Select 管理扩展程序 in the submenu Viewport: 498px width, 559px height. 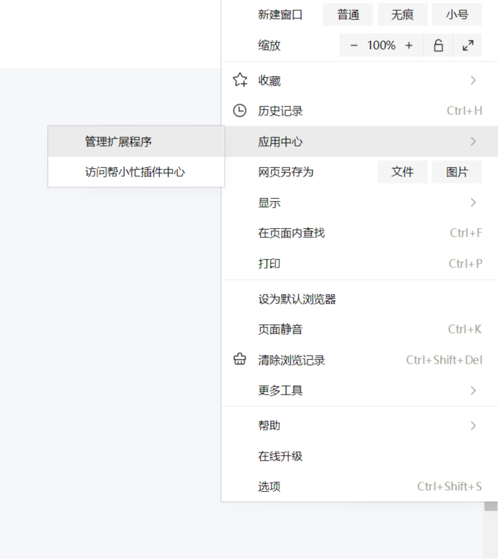tap(136, 141)
